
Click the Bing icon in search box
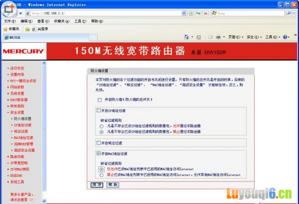[214, 13]
